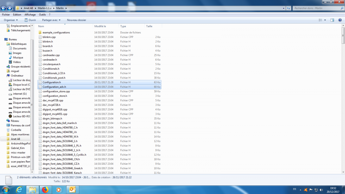Select Réseau in navigation pane
Screen dimensions: 345x194
15,121
